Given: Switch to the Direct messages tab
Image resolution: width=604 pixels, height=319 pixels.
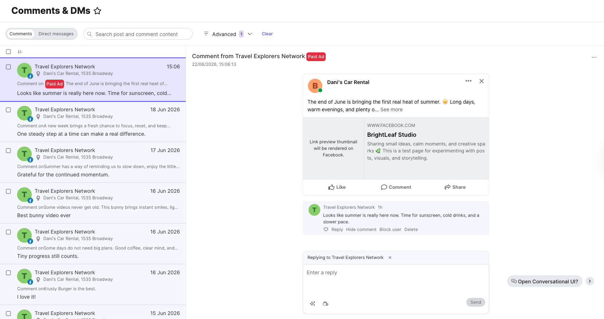Looking at the screenshot, I should (56, 34).
